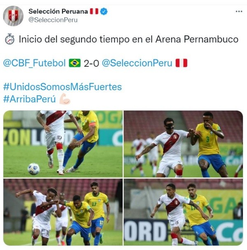Click the Selección Peruana display name
Viewport: 247px width, 250px height.
pos(58,11)
